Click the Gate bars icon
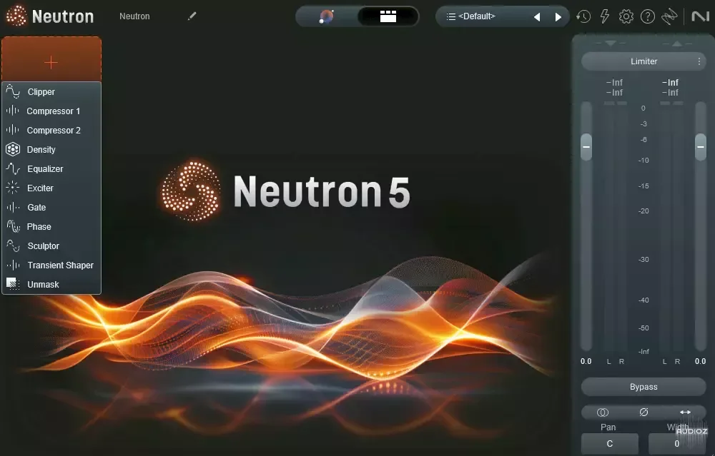715x456 pixels. click(x=13, y=207)
